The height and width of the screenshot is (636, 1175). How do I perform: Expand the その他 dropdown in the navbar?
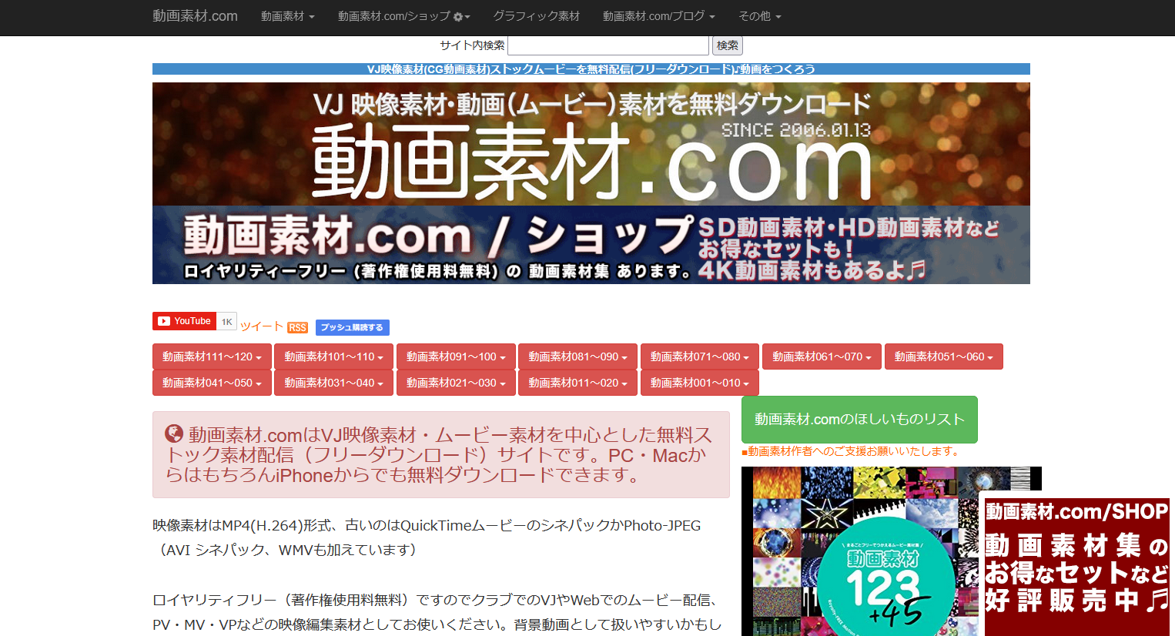(759, 15)
